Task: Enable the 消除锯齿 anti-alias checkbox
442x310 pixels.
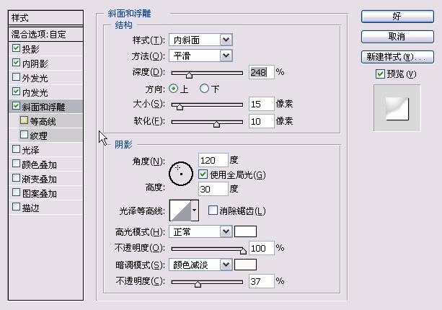Action: [213, 211]
